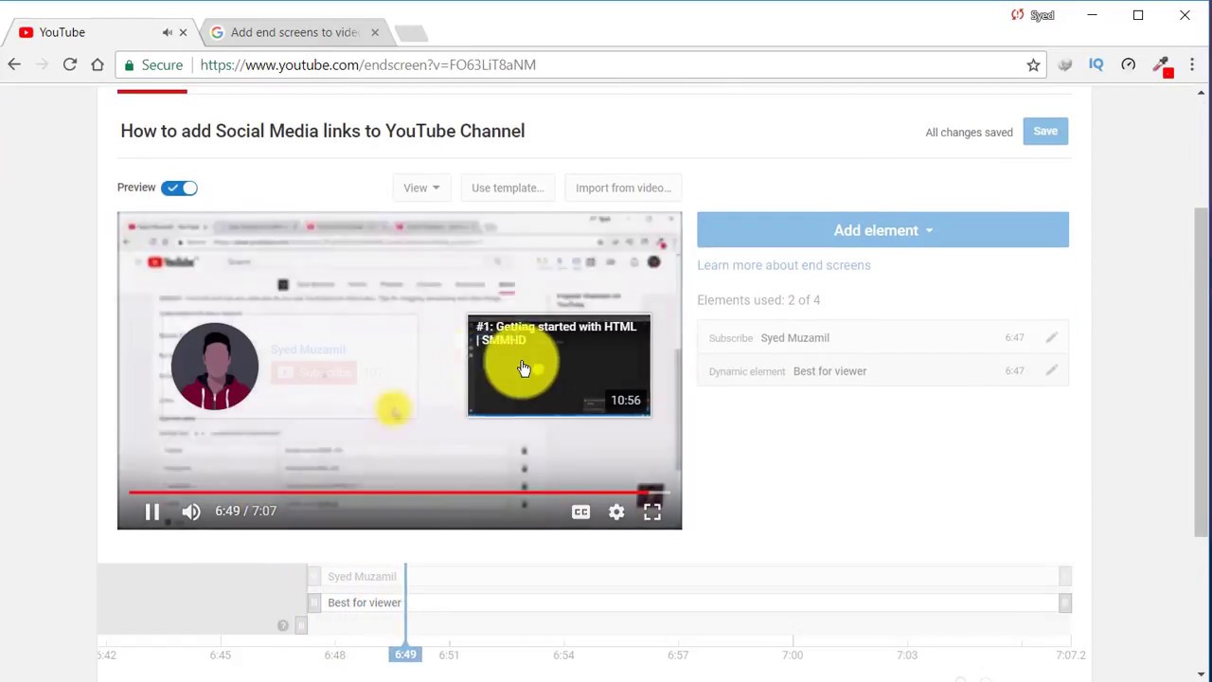This screenshot has width=1212, height=682.
Task: Click the channel avatar subscribe element
Action: tap(215, 367)
